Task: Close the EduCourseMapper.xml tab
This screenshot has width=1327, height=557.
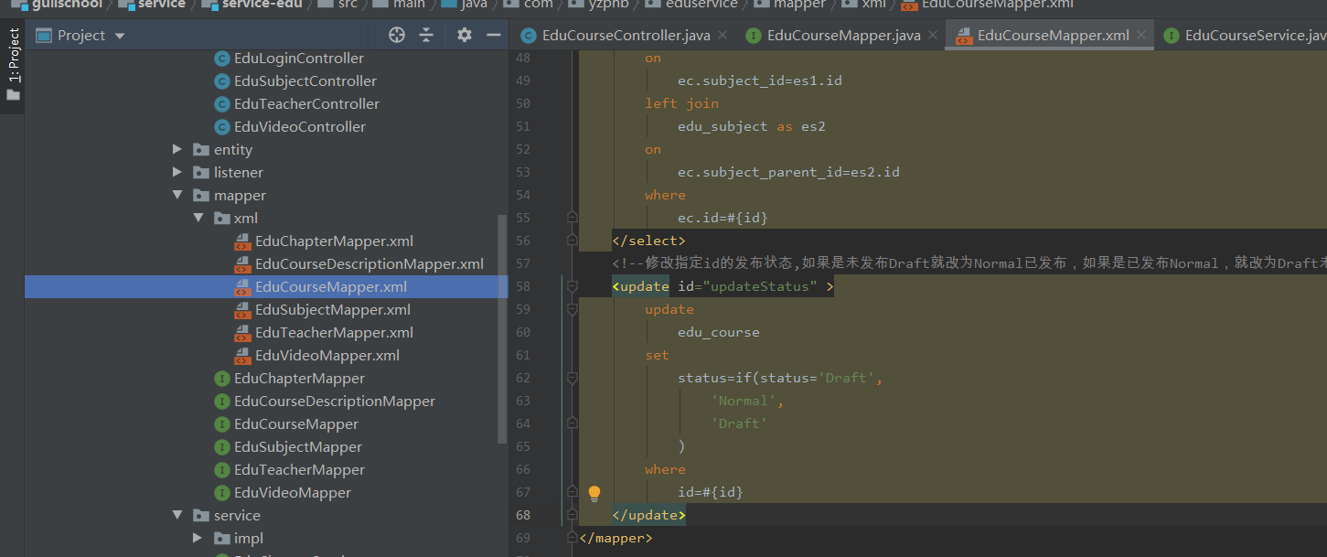Action: click(1140, 35)
